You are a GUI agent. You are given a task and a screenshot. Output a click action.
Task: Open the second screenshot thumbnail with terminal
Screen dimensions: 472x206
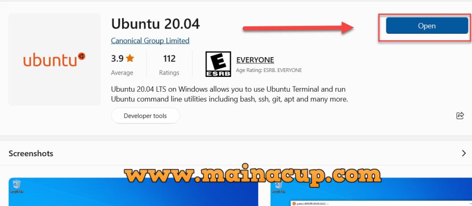tap(371, 192)
